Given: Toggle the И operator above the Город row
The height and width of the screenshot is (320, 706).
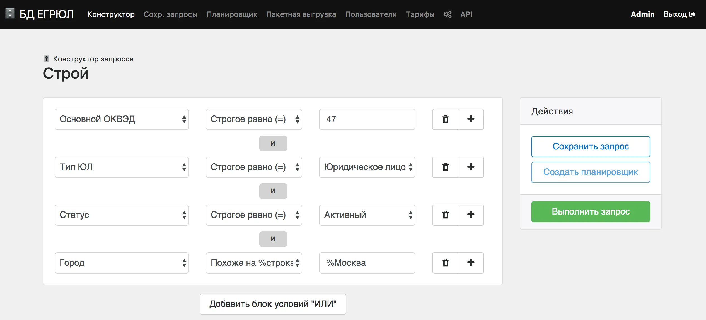Looking at the screenshot, I should tap(273, 239).
